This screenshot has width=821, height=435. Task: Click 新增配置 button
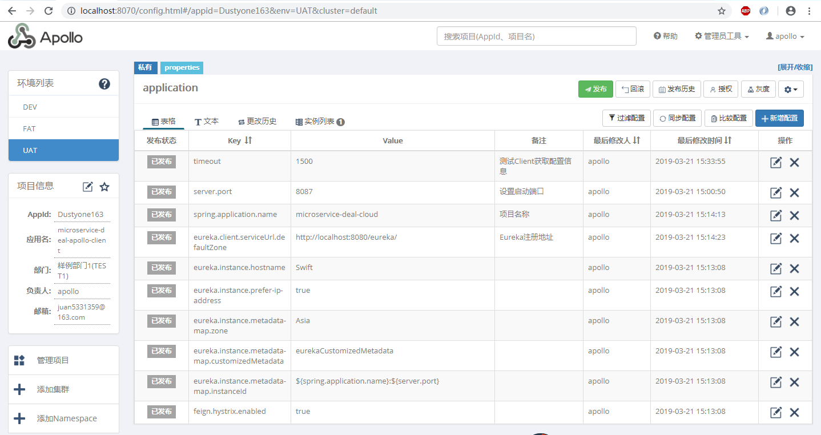pos(779,118)
